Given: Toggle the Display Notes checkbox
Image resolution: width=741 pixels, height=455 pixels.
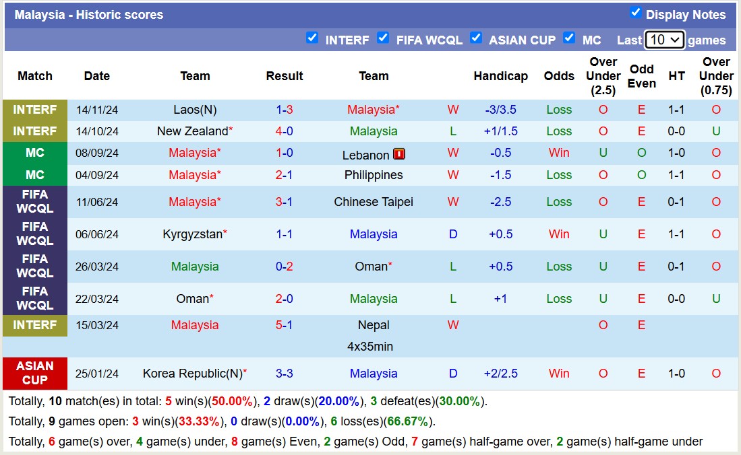Looking at the screenshot, I should click(634, 13).
